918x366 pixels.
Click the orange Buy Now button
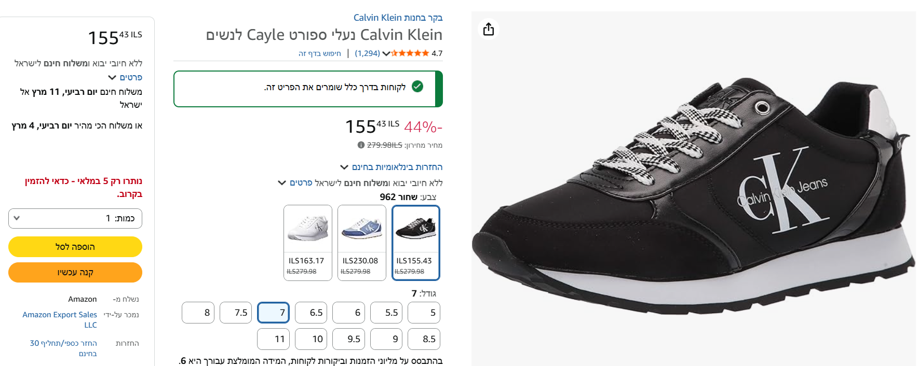pos(75,273)
